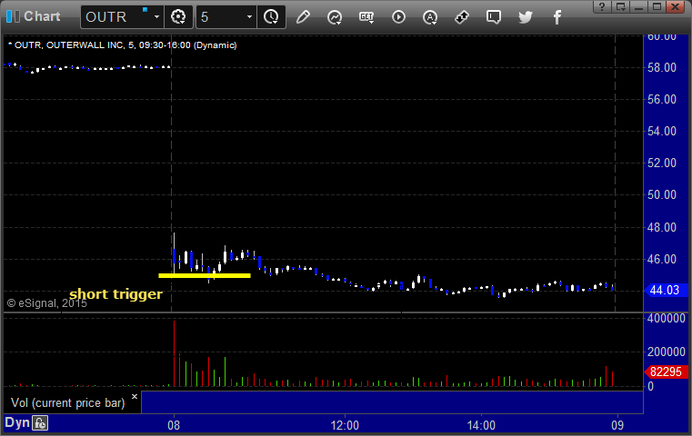
Task: Click the 12:00 time axis label
Action: [x=345, y=425]
